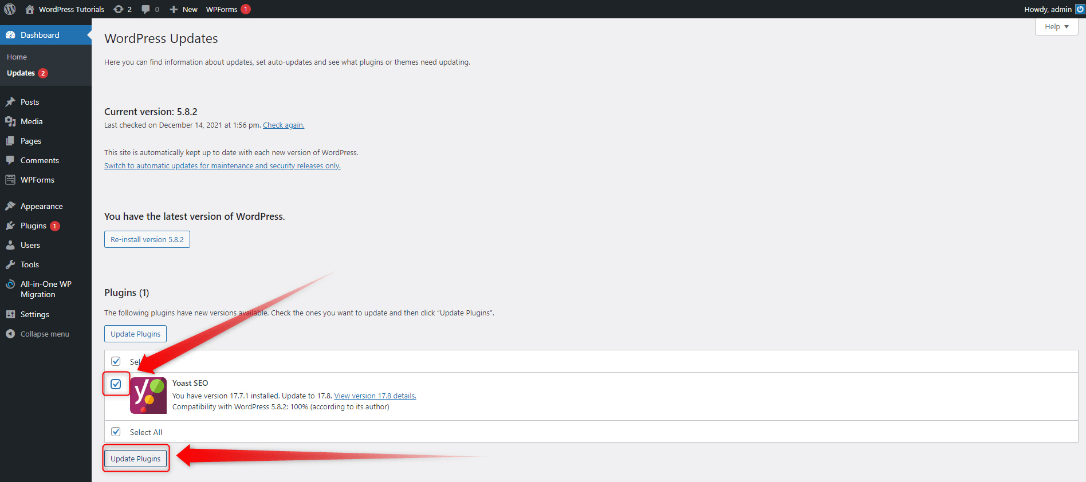The width and height of the screenshot is (1086, 482).
Task: Click the Appearance paintbrush icon
Action: 10,206
